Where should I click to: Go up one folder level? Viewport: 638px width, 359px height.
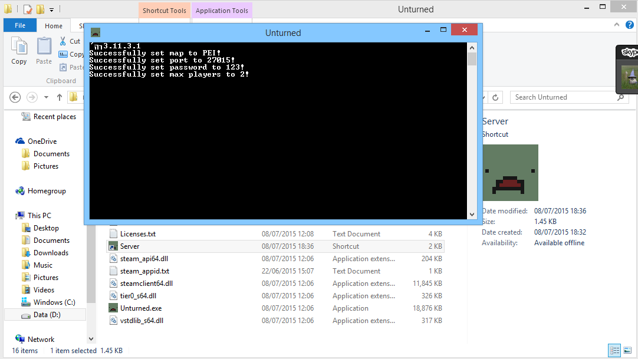[60, 97]
